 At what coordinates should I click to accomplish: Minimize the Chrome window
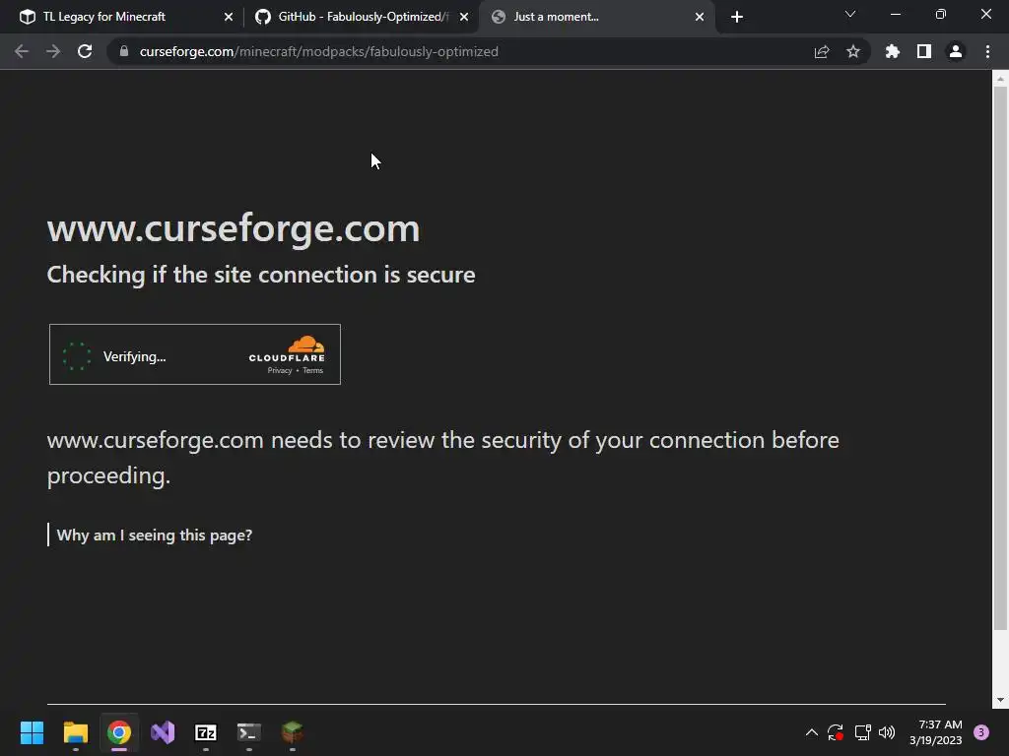(895, 14)
